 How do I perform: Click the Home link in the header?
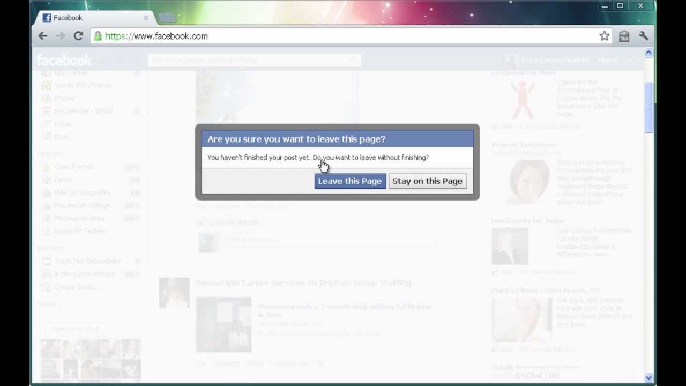[607, 60]
